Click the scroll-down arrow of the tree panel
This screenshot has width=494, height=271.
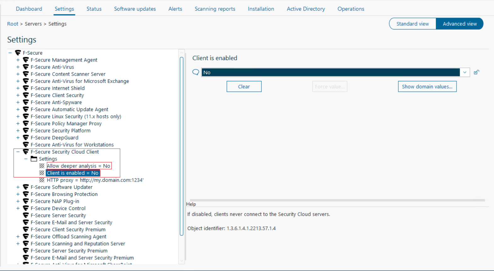tap(182, 261)
